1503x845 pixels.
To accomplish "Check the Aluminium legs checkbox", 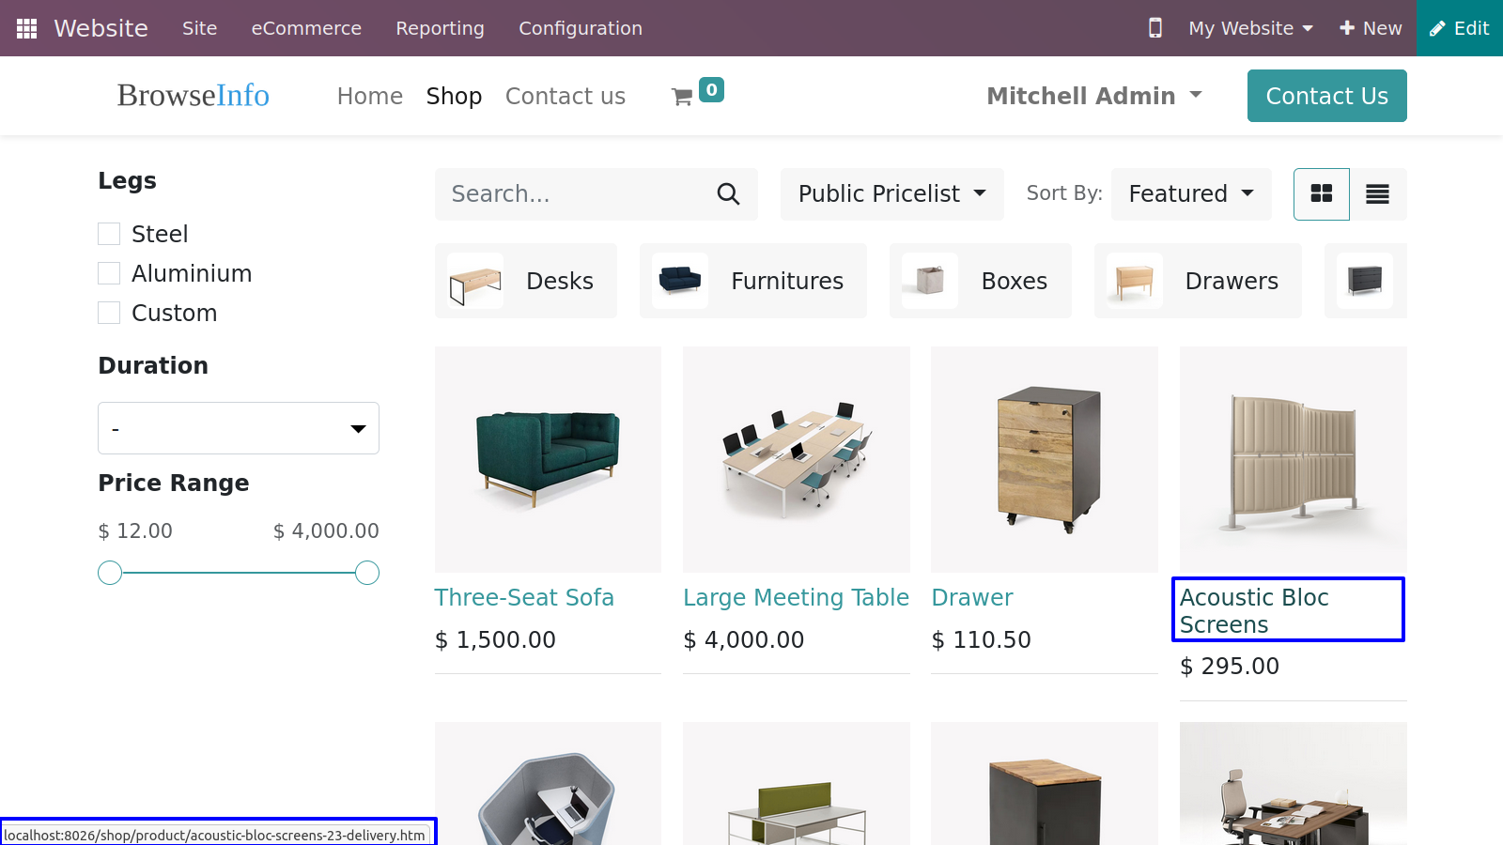I will [x=109, y=273].
